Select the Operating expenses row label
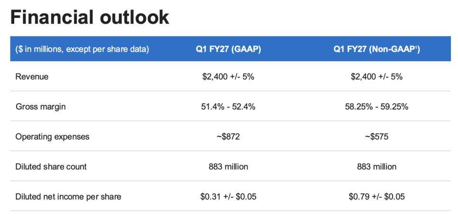Screen dimensions: 458x219 pos(52,137)
